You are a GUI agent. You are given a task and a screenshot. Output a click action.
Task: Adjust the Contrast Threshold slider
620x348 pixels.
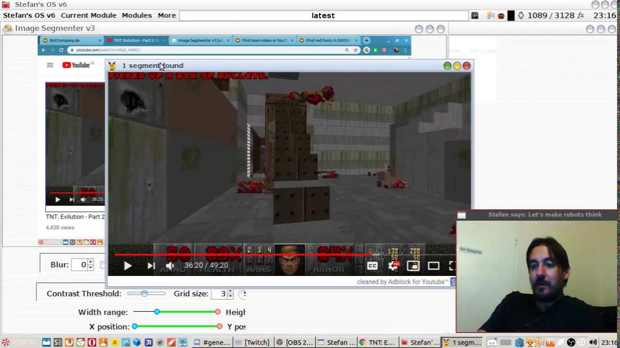[x=146, y=293]
